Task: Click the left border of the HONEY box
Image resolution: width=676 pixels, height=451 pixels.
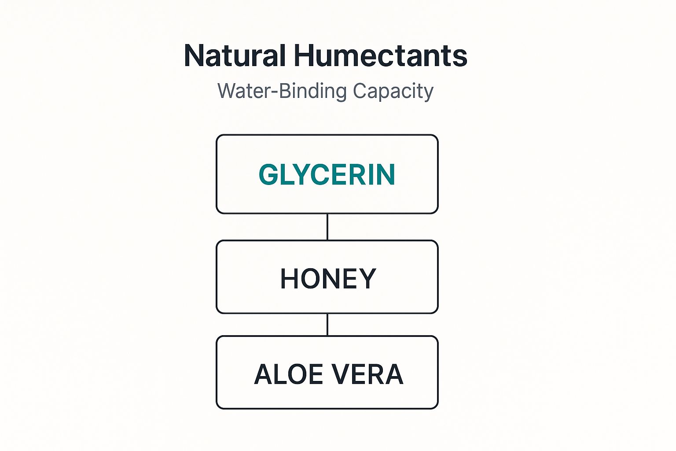Action: 217,277
